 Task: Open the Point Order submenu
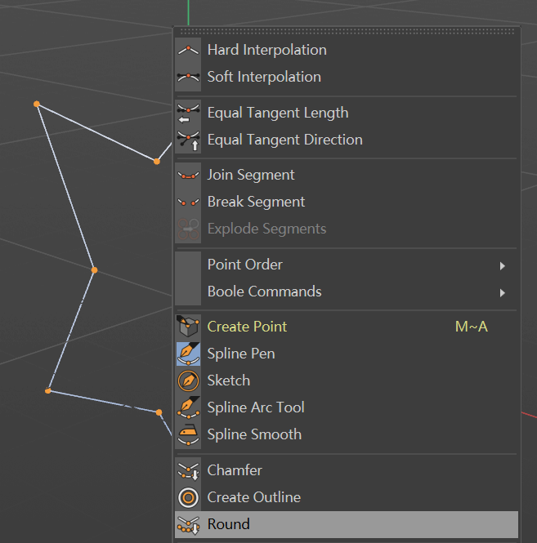click(x=347, y=265)
